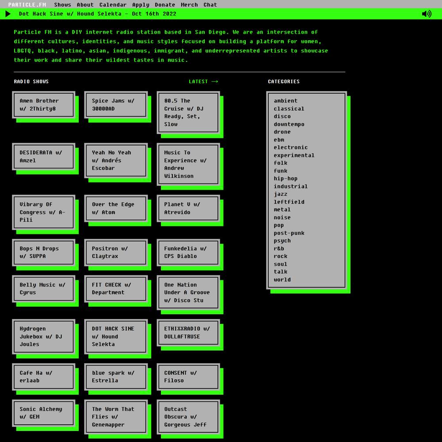The width and height of the screenshot is (442, 442).
Task: Open the Donate page
Action: [x=165, y=4]
